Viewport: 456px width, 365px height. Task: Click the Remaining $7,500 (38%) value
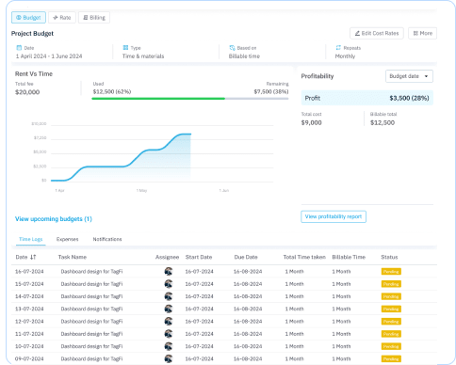[271, 92]
